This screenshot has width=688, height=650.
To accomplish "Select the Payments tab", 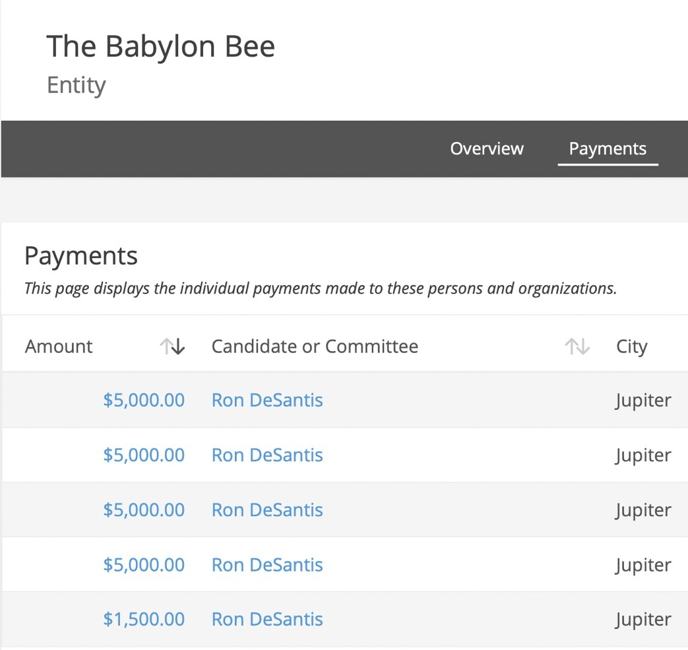I will 608,148.
